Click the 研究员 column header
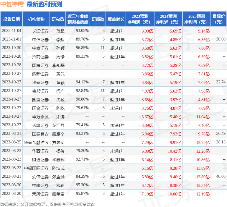 pos(58,19)
